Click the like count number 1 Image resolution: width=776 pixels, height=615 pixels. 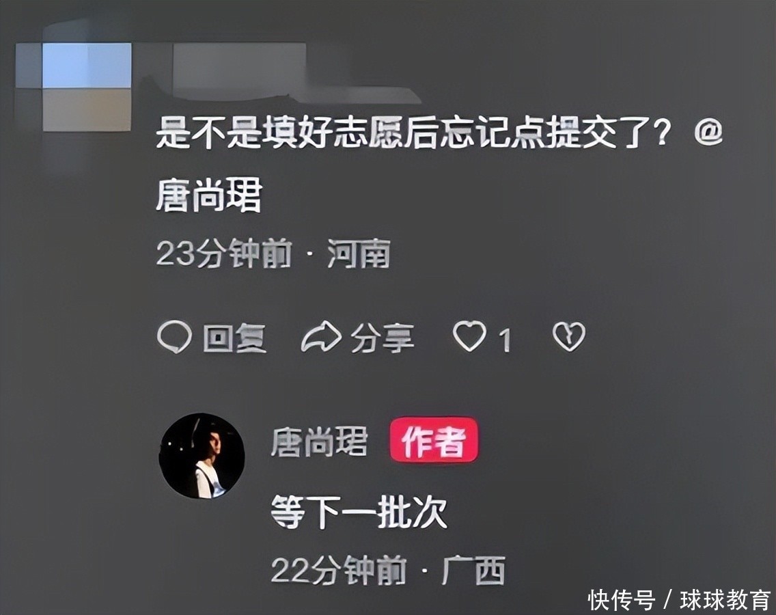pyautogui.click(x=504, y=341)
